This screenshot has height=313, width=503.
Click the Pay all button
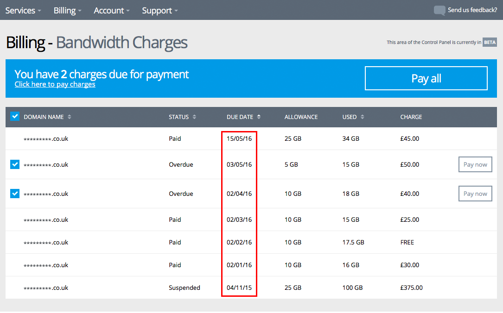[426, 78]
